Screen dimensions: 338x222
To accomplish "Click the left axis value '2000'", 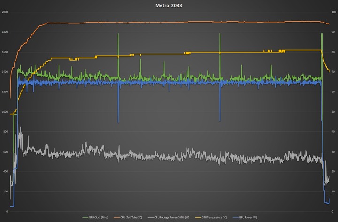I will tap(5, 12).
